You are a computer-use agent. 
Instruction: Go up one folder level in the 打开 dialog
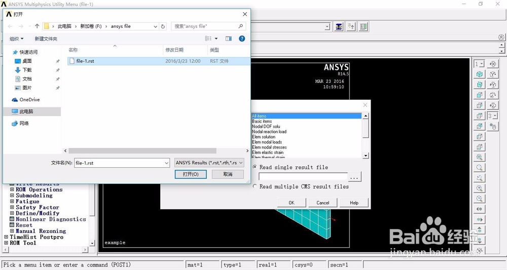[x=37, y=26]
